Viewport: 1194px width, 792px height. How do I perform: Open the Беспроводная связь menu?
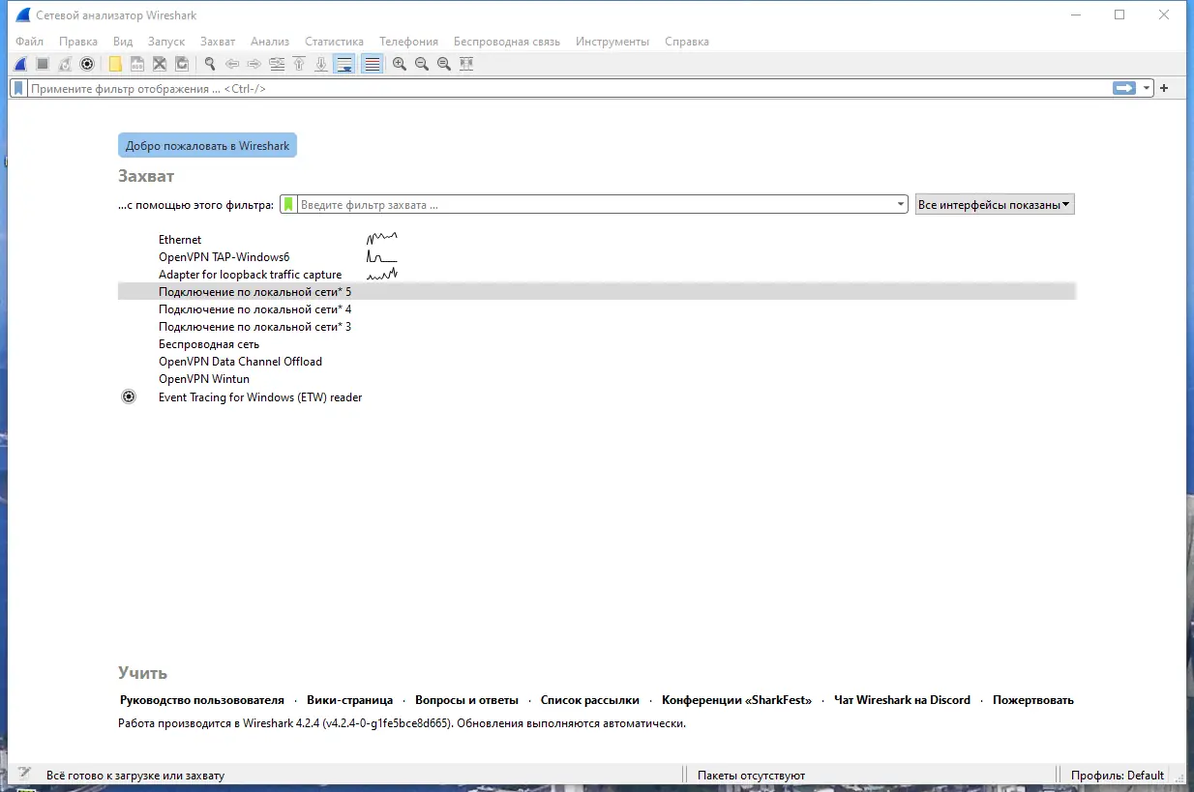pos(507,42)
